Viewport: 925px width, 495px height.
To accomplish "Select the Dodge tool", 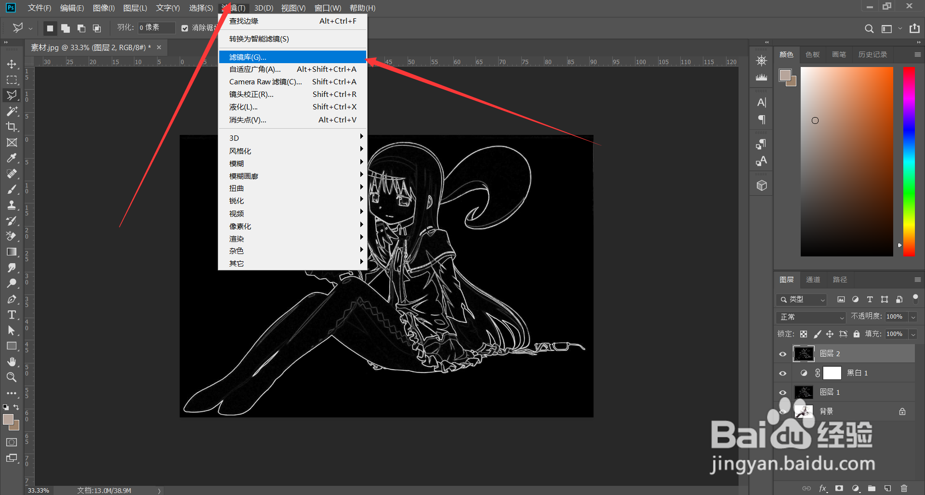I will point(12,283).
